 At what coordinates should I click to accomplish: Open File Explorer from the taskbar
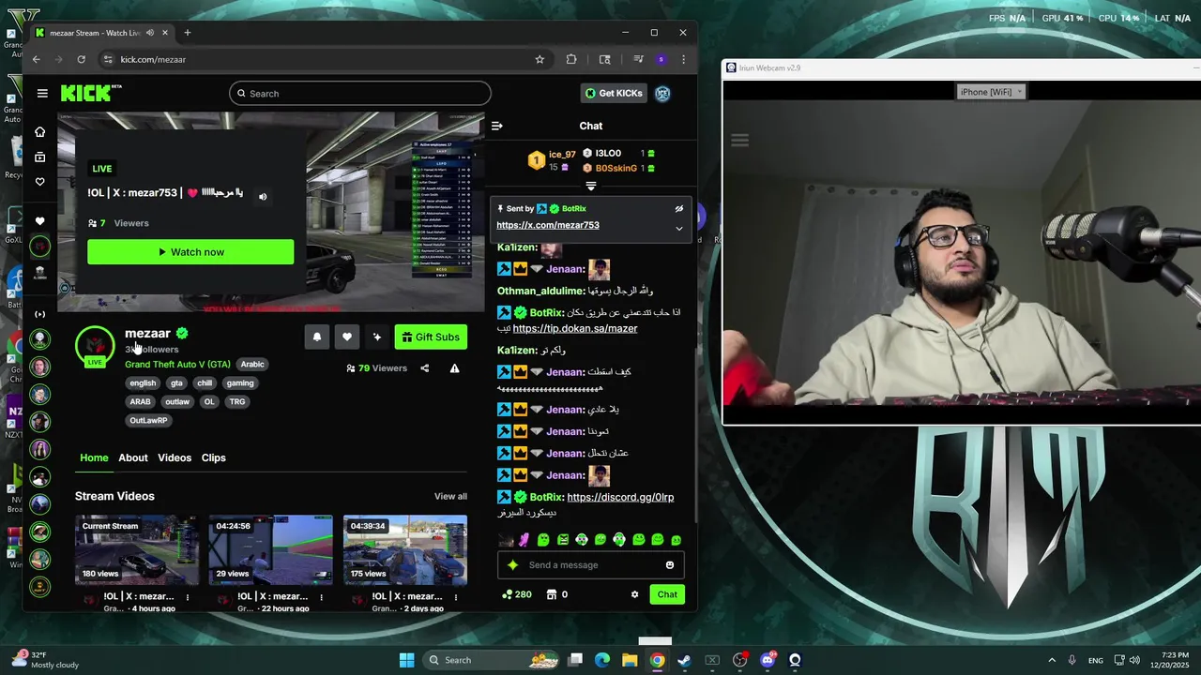click(630, 660)
